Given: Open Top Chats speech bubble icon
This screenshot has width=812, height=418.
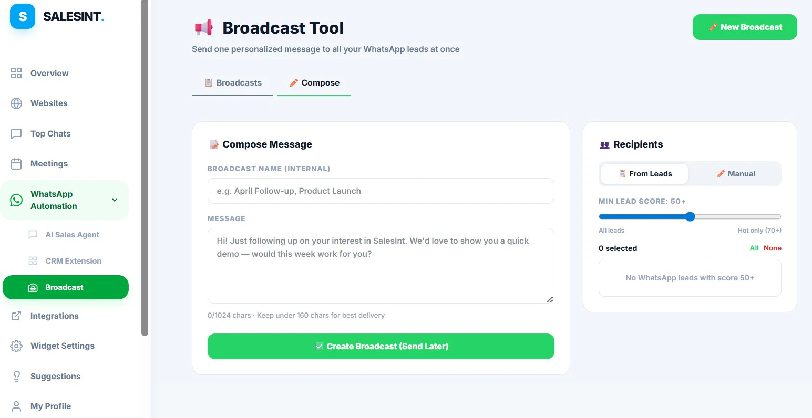Looking at the screenshot, I should click(16, 133).
